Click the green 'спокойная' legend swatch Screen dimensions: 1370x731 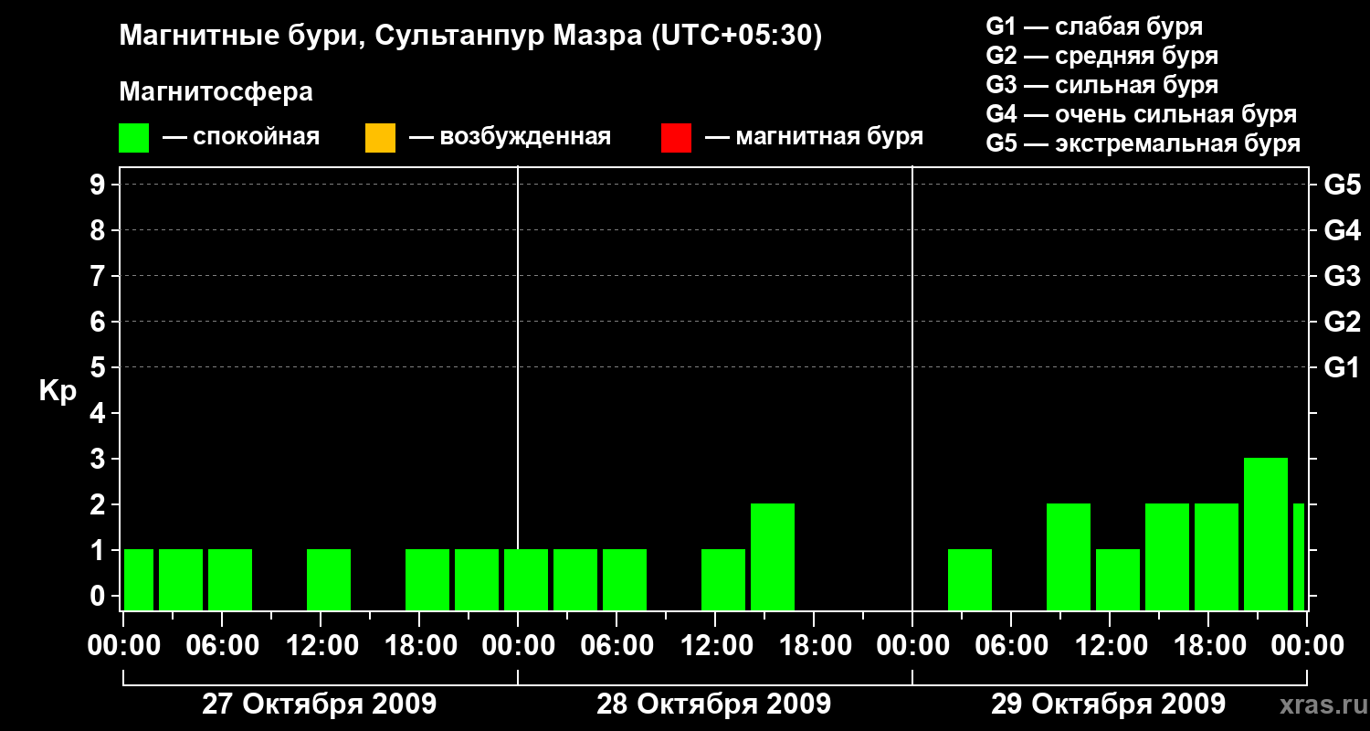point(133,138)
